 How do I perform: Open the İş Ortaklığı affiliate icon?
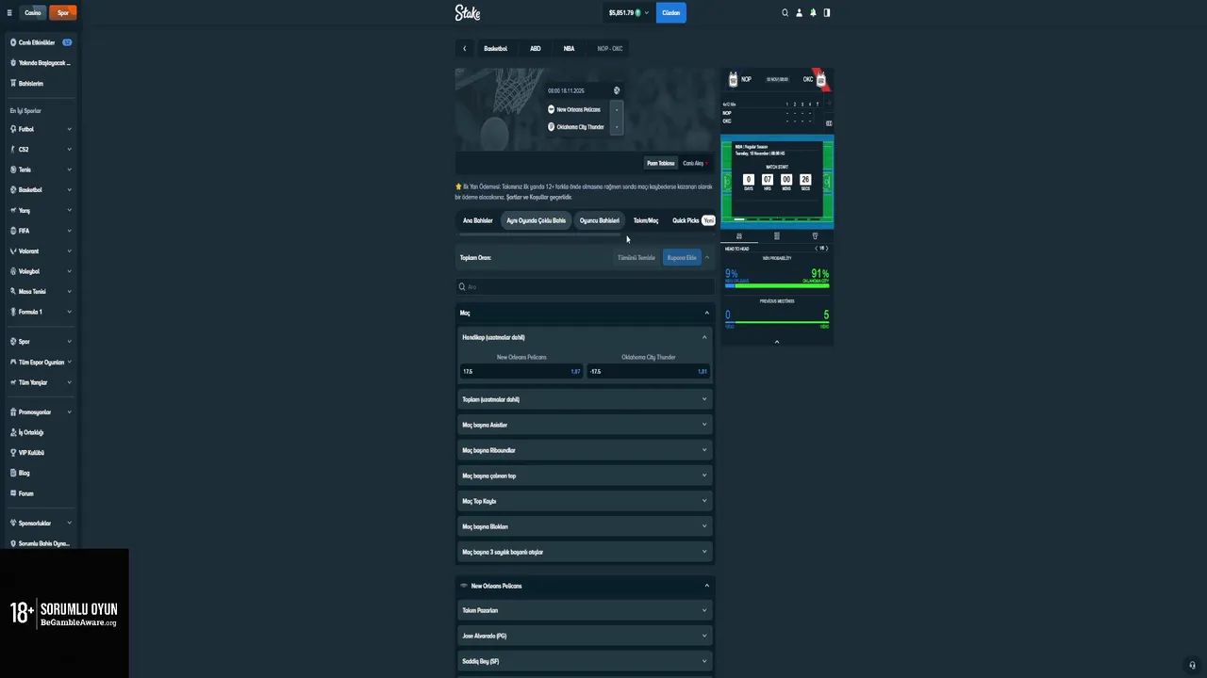point(13,432)
